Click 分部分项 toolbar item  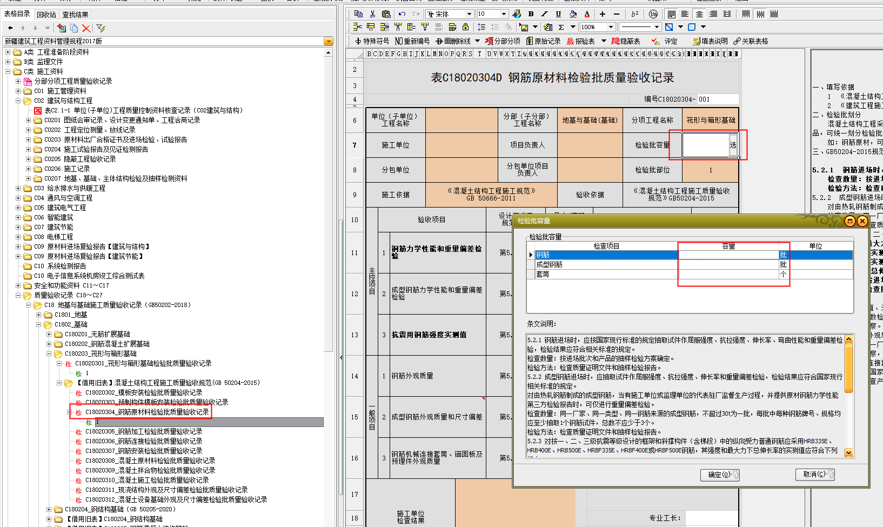pos(503,41)
